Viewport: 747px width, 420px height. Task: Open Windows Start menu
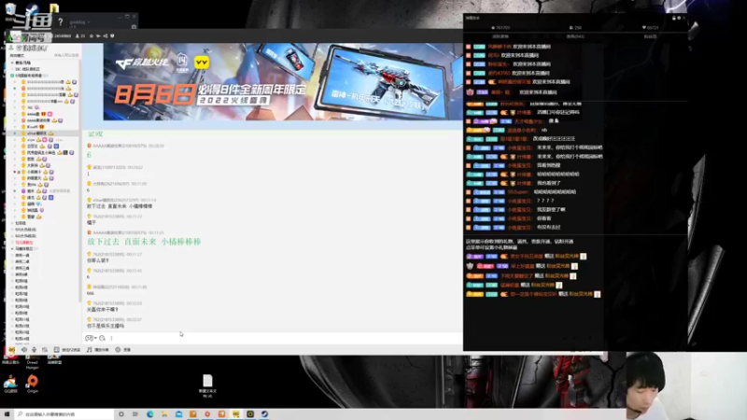pyautogui.click(x=7, y=414)
